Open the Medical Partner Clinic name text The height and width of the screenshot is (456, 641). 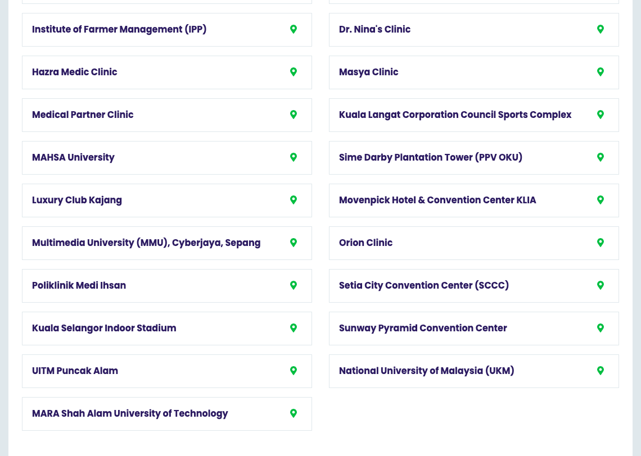click(x=83, y=115)
